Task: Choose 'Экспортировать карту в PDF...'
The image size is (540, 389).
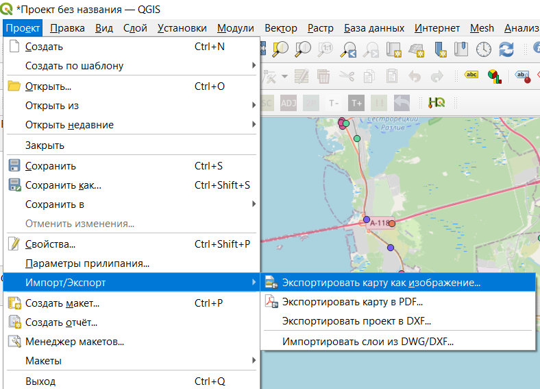Action: tap(352, 301)
